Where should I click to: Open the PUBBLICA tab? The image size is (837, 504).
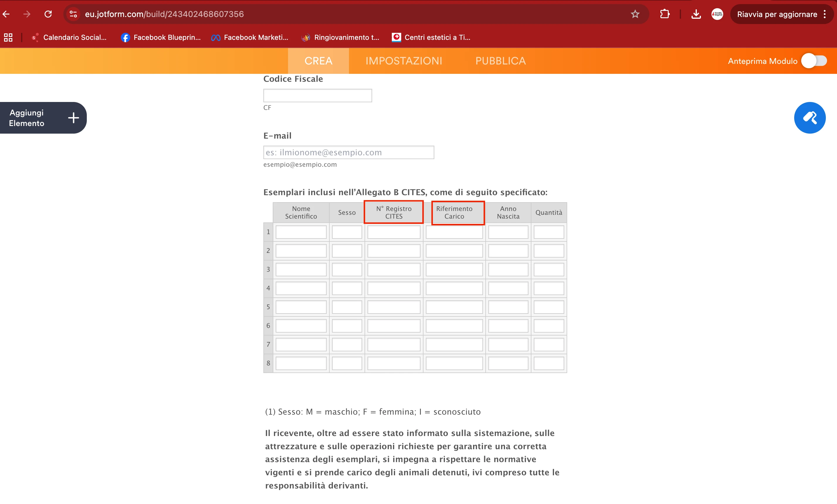(x=500, y=61)
